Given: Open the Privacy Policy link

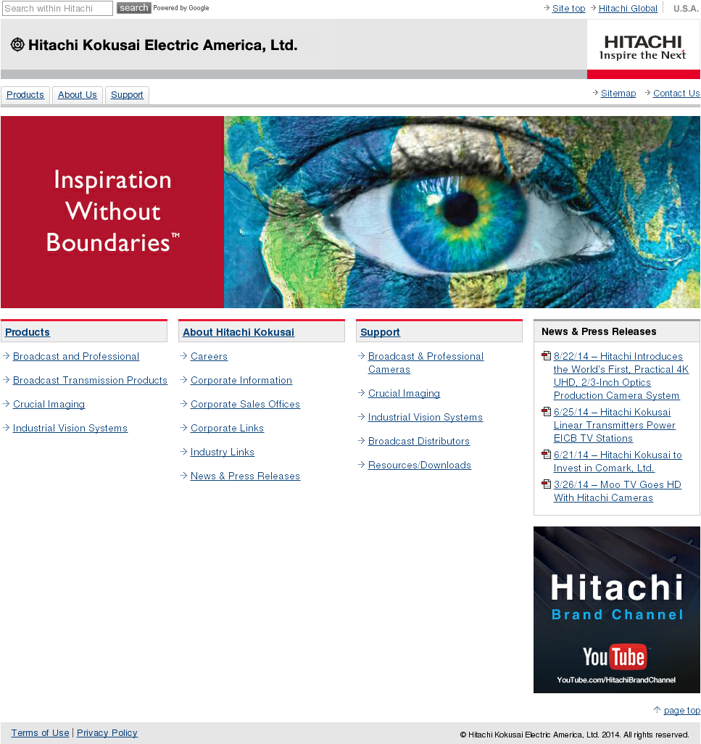Looking at the screenshot, I should point(107,733).
